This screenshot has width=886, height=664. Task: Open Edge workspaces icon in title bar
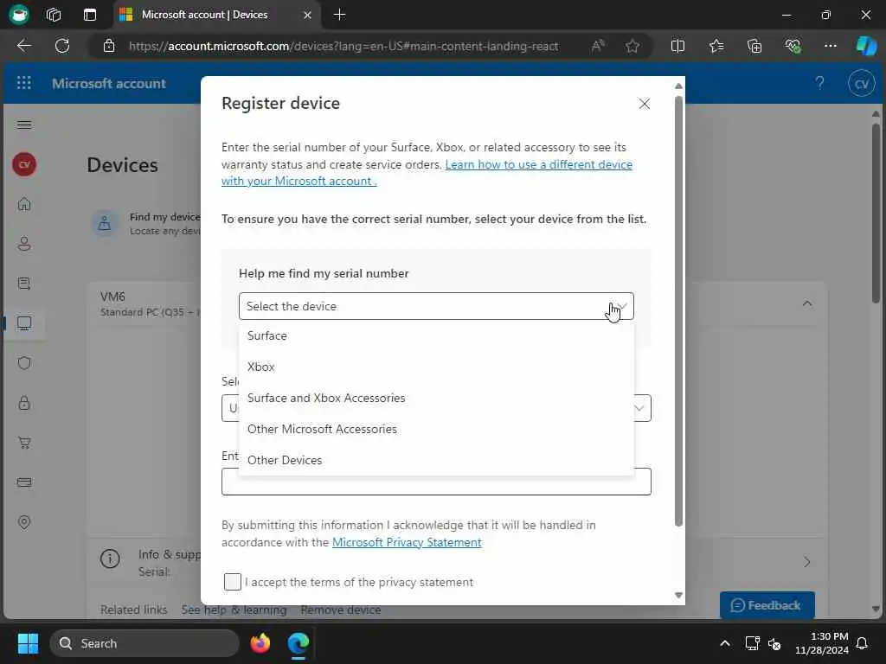click(54, 15)
